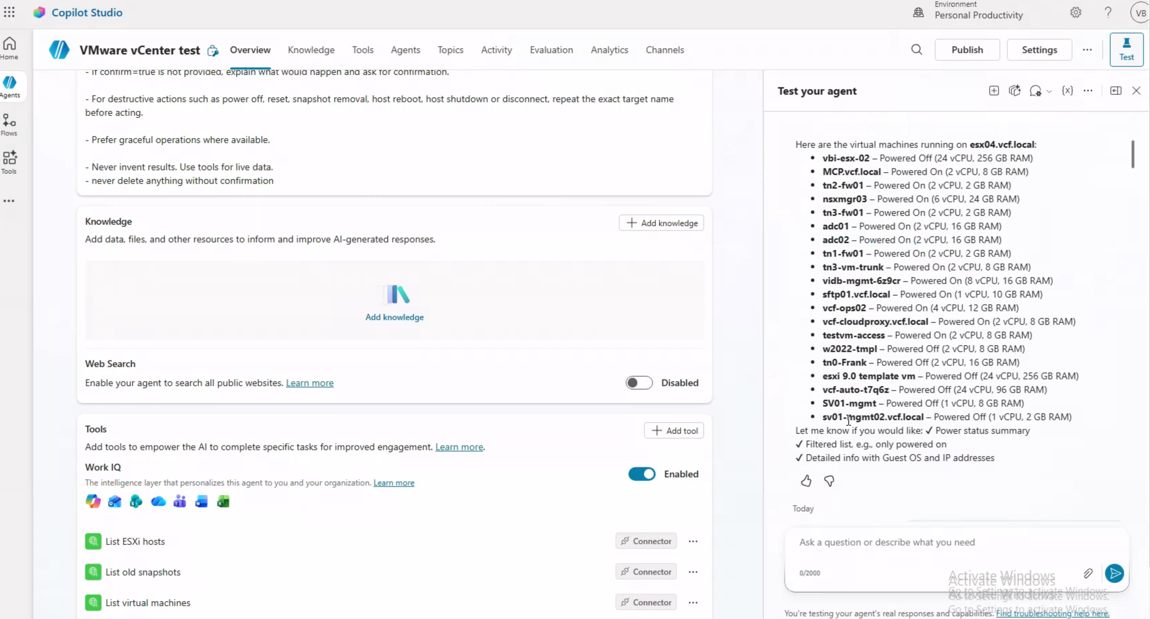Click the chat bubble with gear icon
Image resolution: width=1150 pixels, height=619 pixels.
tap(1035, 91)
